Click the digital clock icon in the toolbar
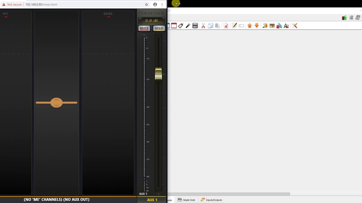The height and width of the screenshot is (203, 362). (195, 26)
